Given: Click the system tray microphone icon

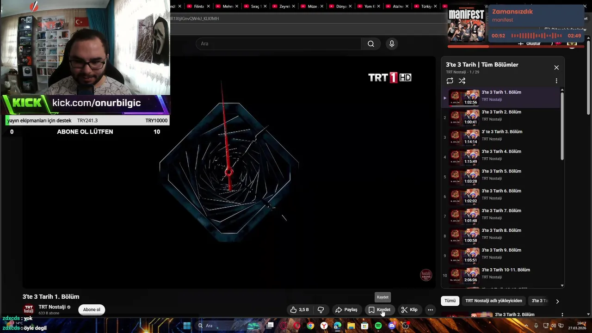Looking at the screenshot, I should pyautogui.click(x=536, y=326).
